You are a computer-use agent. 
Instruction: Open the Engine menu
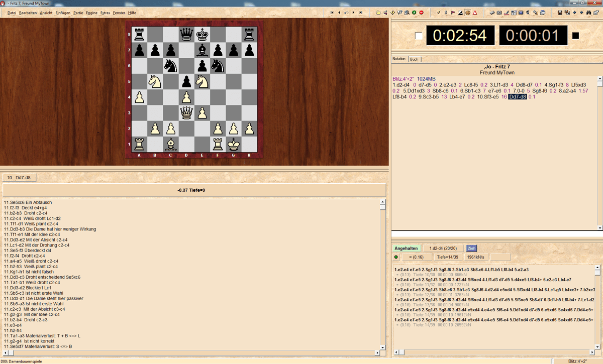(92, 12)
